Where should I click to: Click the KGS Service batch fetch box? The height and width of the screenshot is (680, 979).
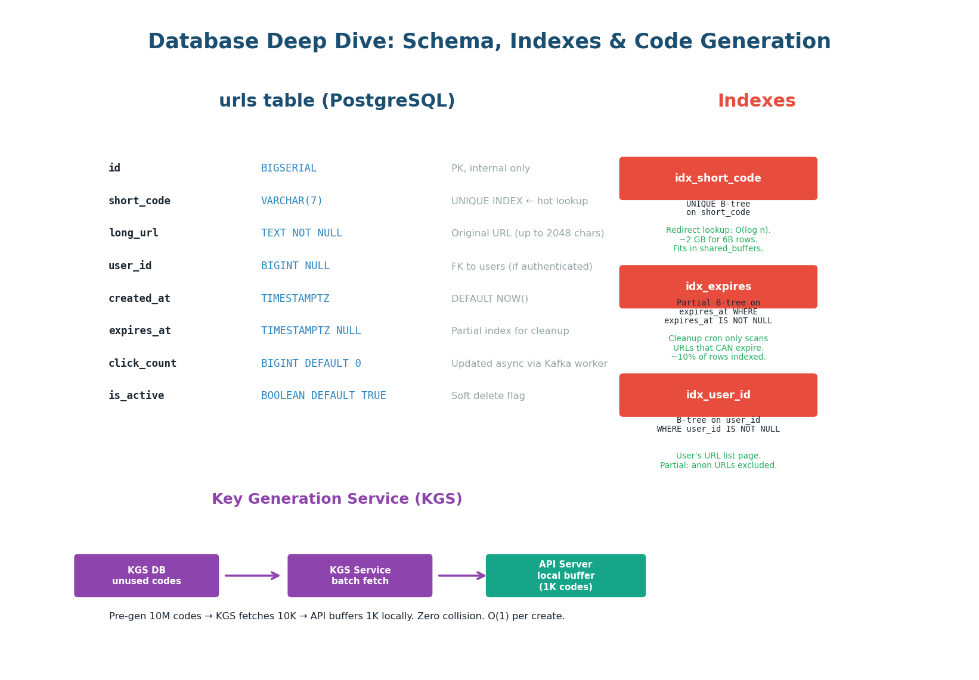pos(360,575)
